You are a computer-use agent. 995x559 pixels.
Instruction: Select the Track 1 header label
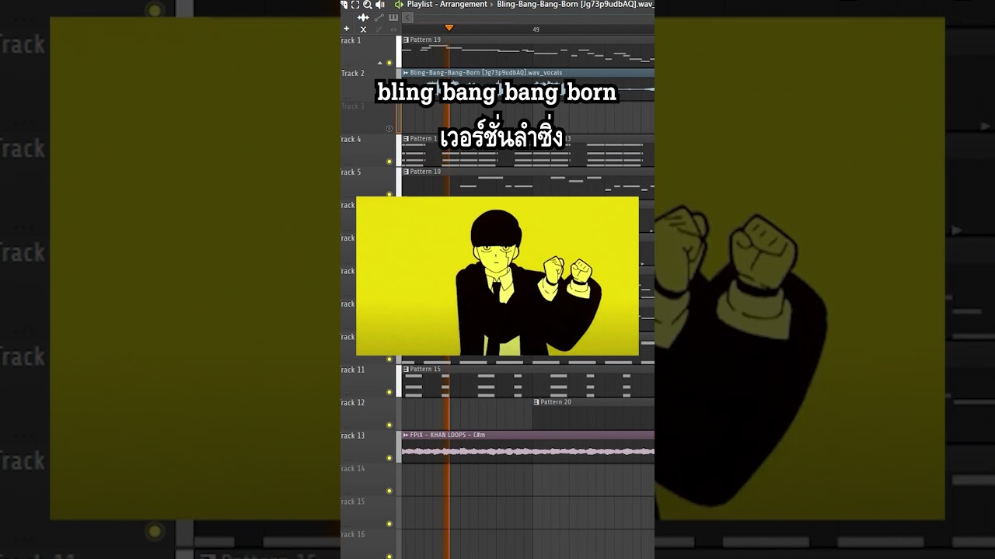click(351, 40)
